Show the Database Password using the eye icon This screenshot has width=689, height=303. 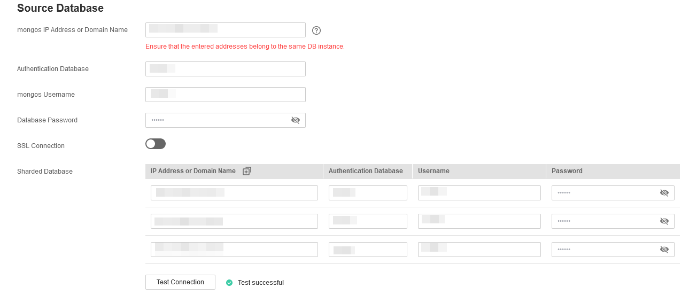pos(296,120)
